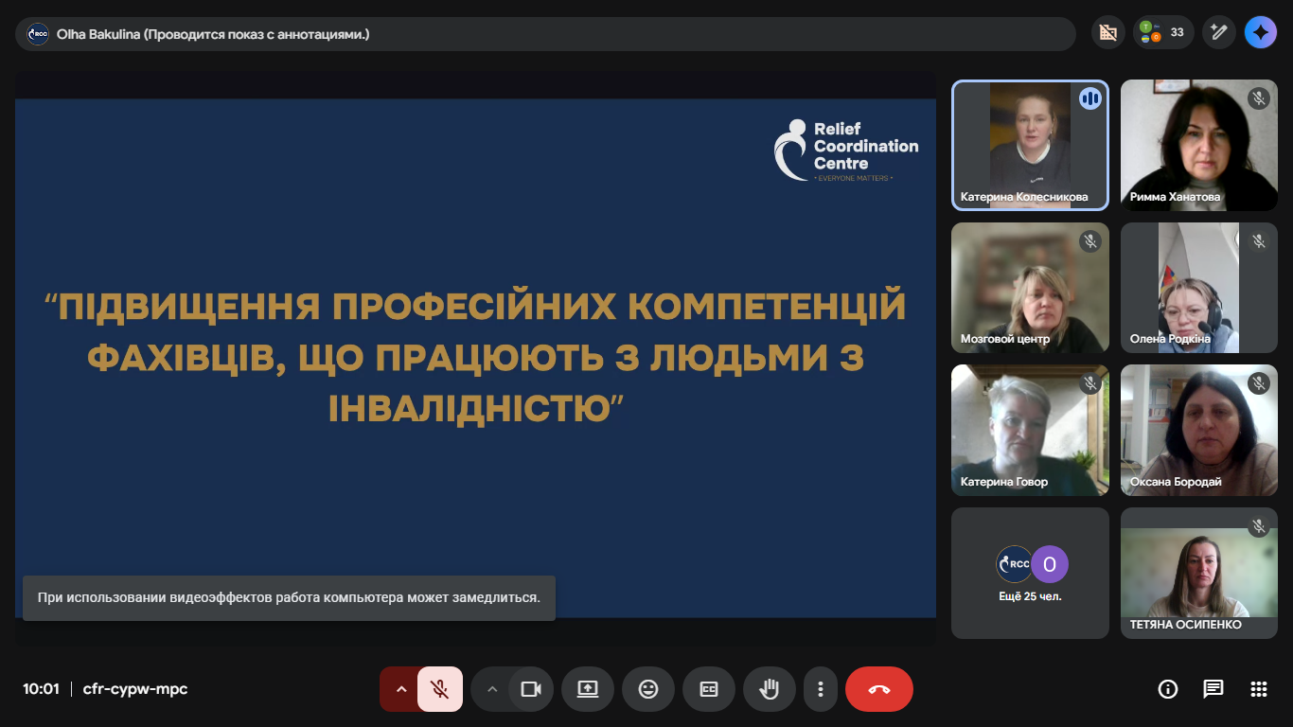Select Мозговой центр video tile
This screenshot has width=1293, height=727.
pos(1030,288)
